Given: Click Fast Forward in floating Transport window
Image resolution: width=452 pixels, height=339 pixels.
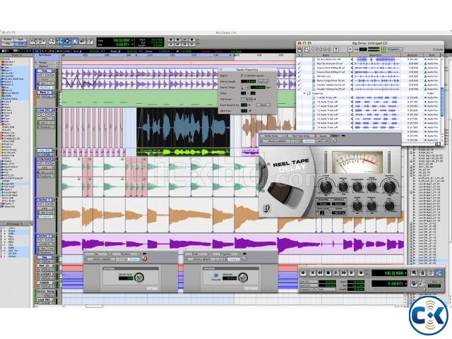Looking at the screenshot, I should pyautogui.click(x=344, y=273).
